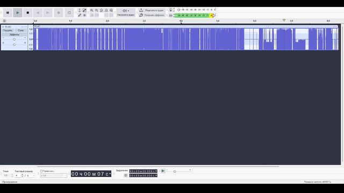Click the FLAC clip title bar
Viewport: 344px width, 193px height.
[186, 26]
